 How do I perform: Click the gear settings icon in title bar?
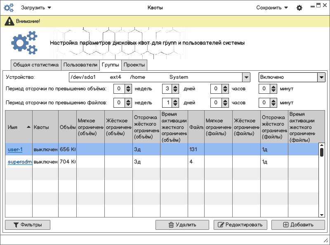pos(299,8)
